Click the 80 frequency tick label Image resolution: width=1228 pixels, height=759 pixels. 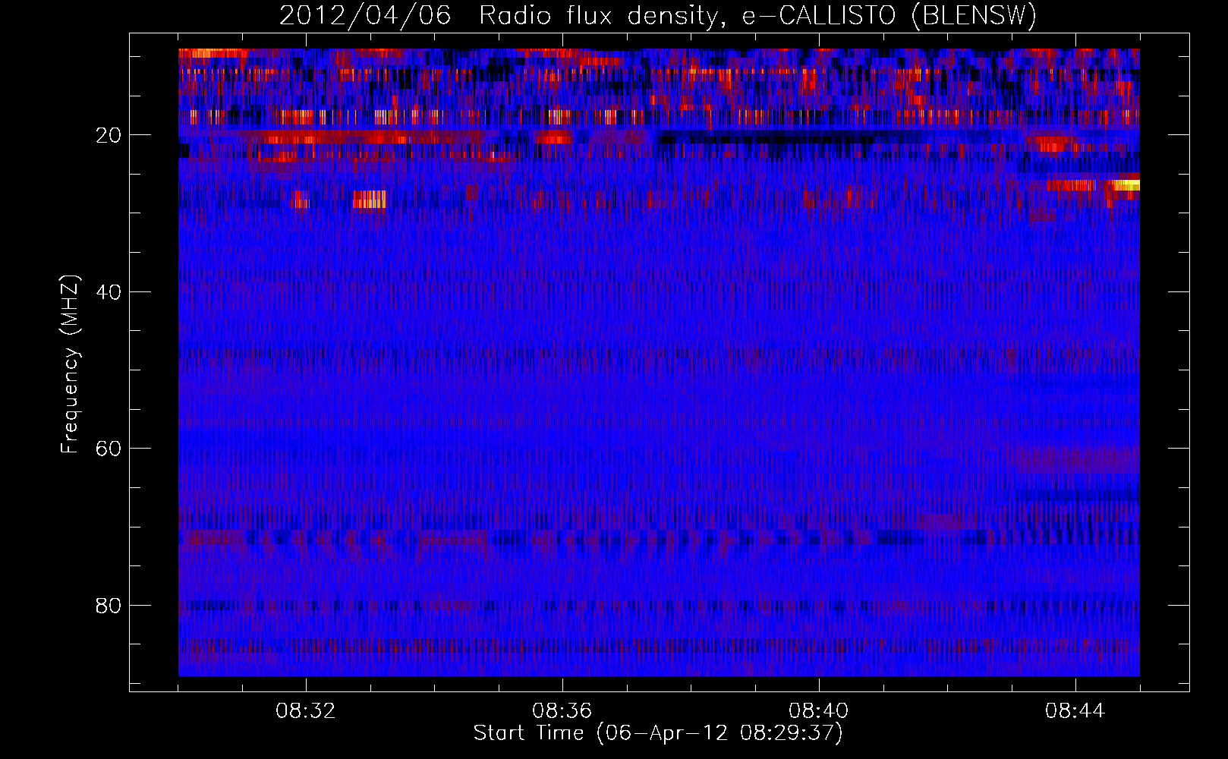tap(109, 606)
